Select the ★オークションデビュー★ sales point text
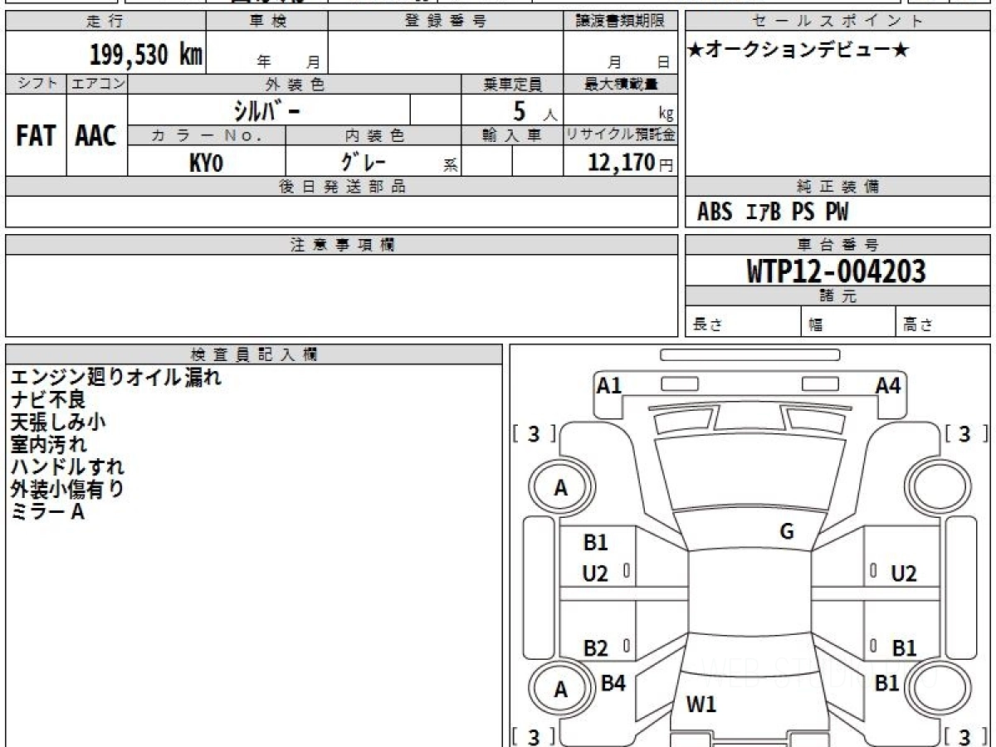 tap(798, 51)
